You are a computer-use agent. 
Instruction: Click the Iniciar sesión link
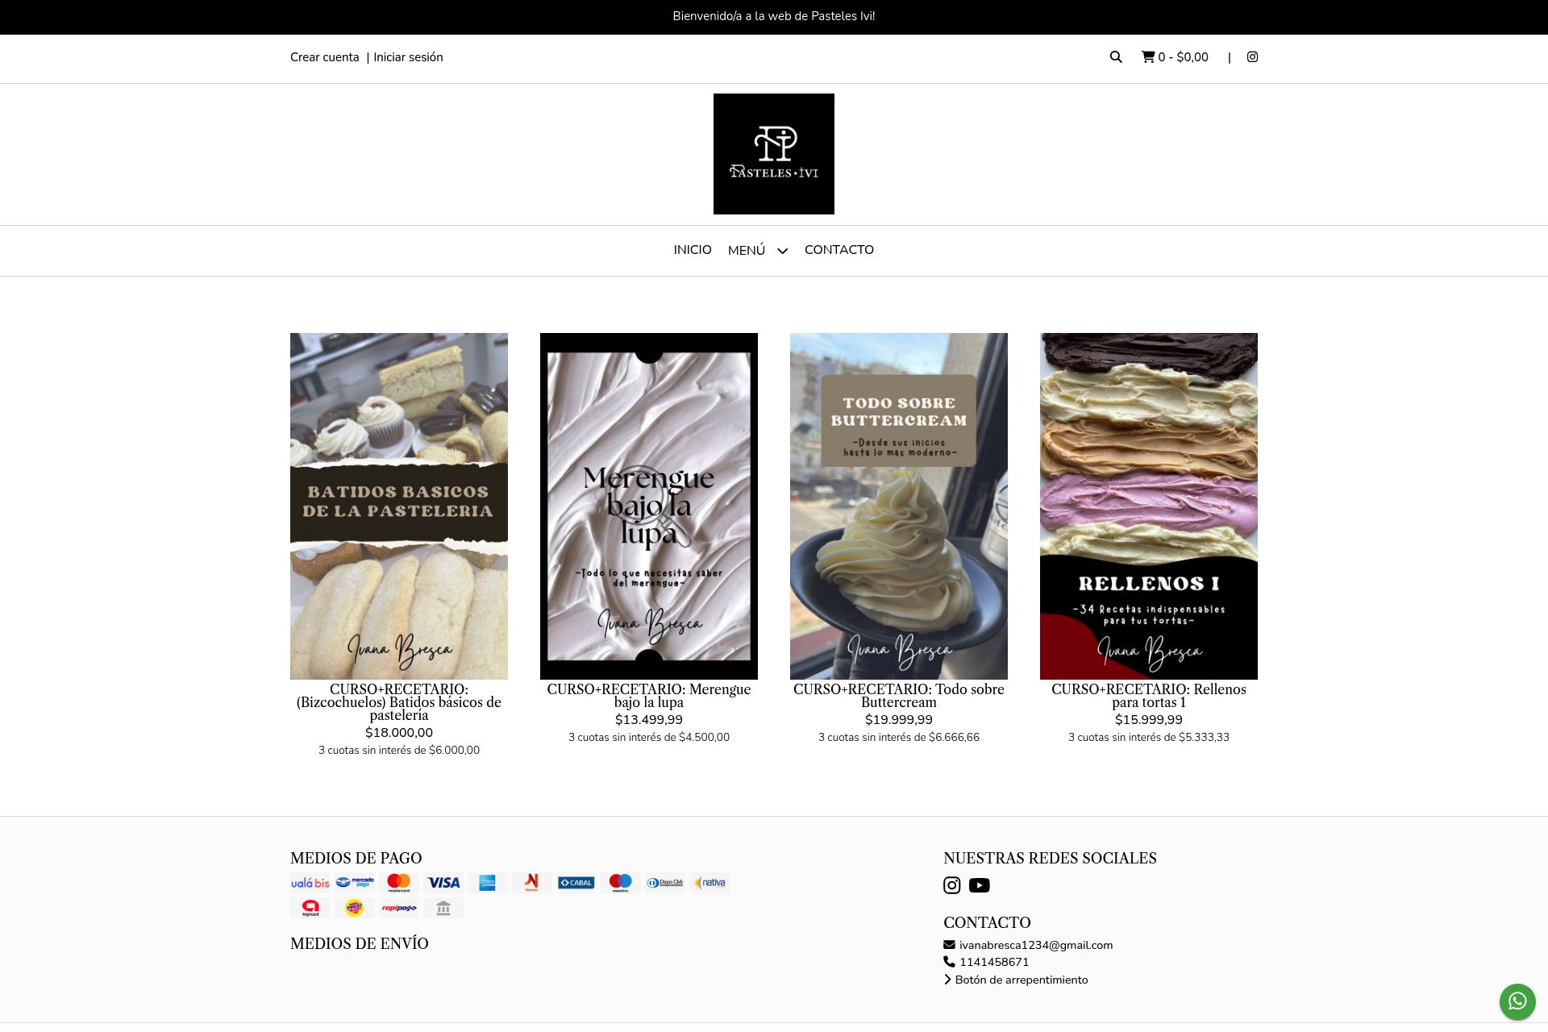tap(408, 57)
